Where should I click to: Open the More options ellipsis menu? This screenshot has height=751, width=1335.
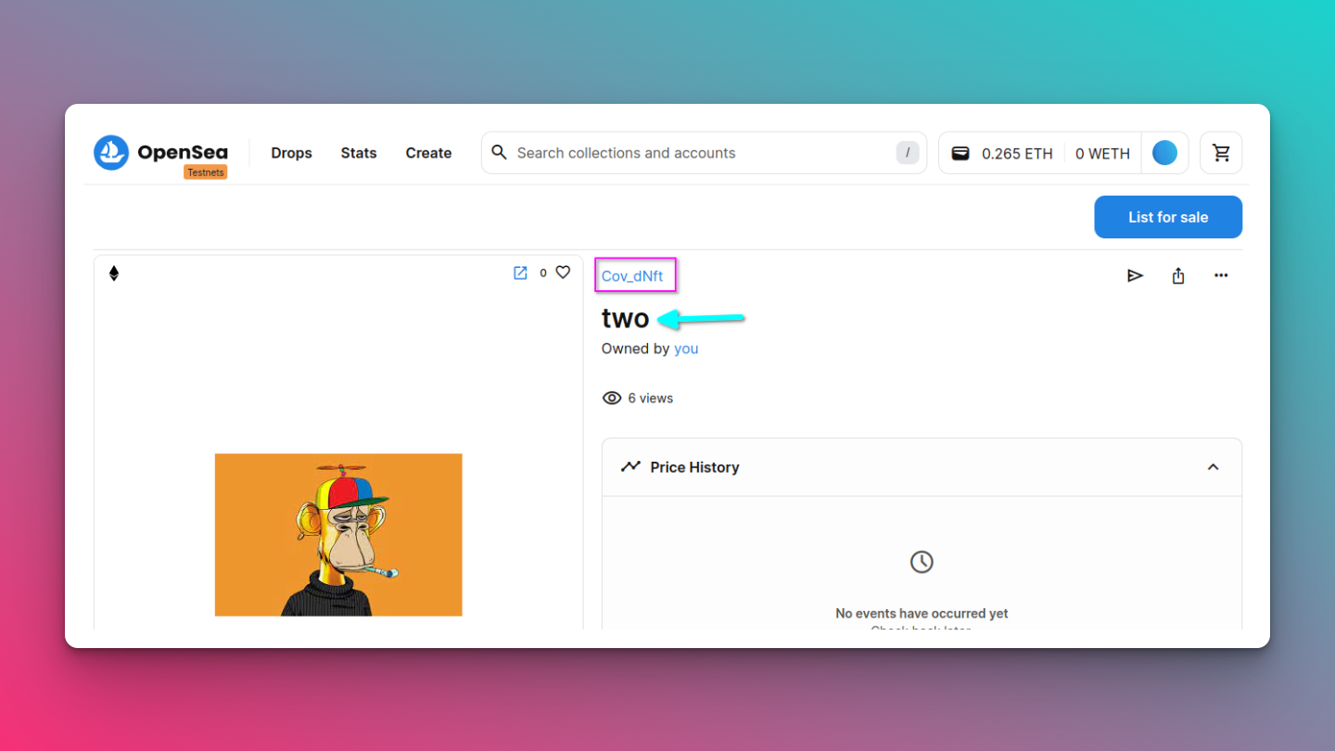[1221, 275]
